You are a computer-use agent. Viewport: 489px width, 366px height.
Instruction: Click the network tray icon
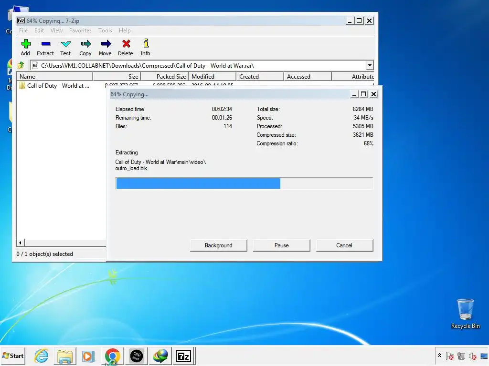click(461, 356)
